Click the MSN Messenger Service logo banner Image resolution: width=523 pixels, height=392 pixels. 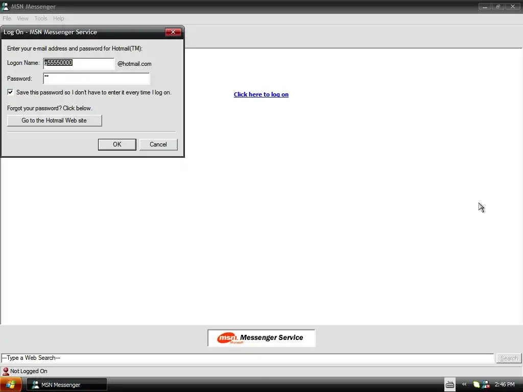click(261, 338)
